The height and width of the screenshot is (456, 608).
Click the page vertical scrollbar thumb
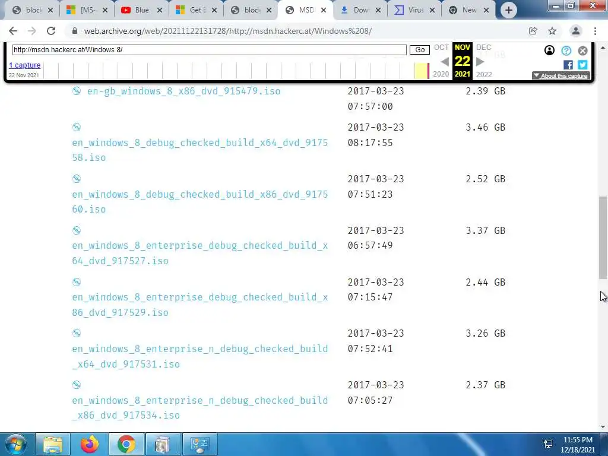pyautogui.click(x=603, y=237)
